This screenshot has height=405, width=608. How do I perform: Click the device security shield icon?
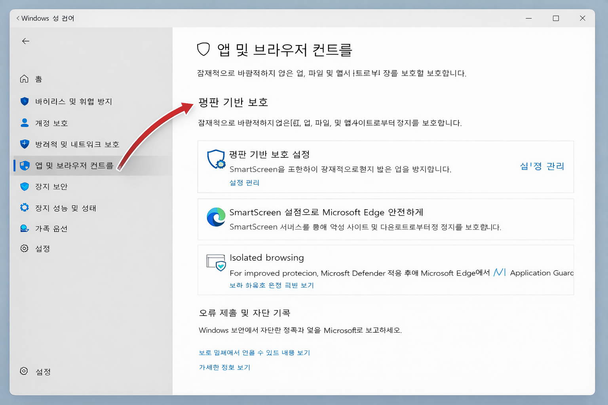pos(25,186)
